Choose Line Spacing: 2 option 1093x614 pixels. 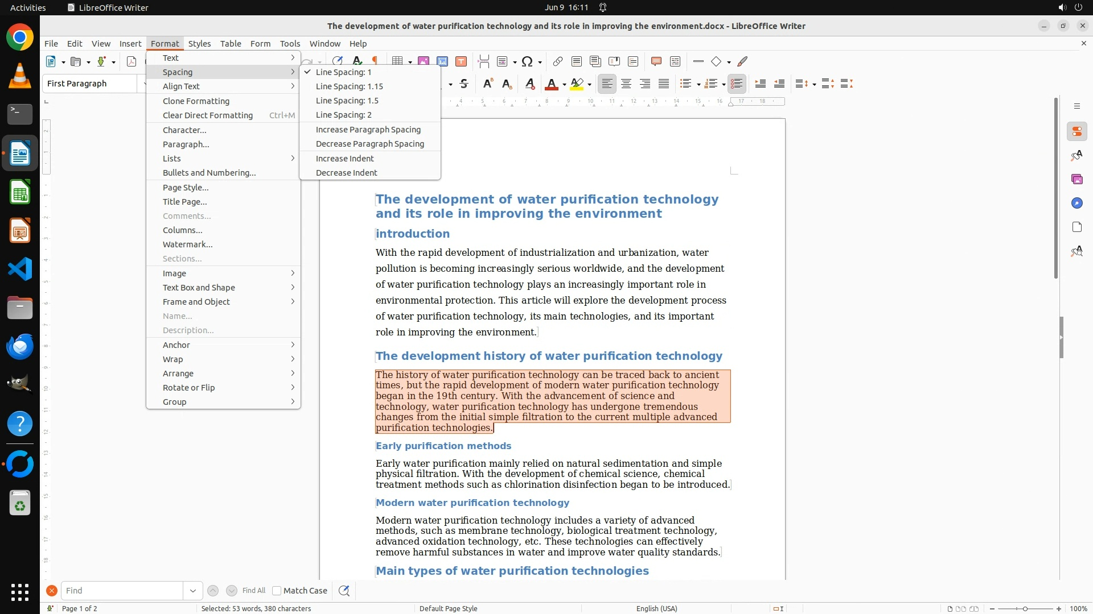point(343,115)
